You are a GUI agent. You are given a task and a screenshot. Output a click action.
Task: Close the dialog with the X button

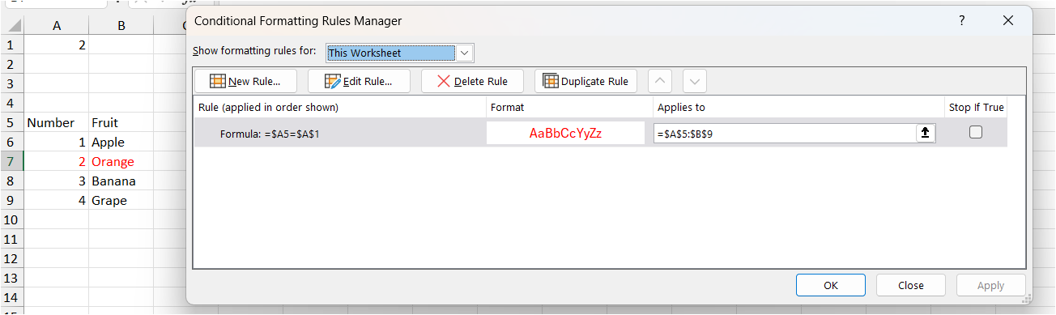click(x=1008, y=21)
